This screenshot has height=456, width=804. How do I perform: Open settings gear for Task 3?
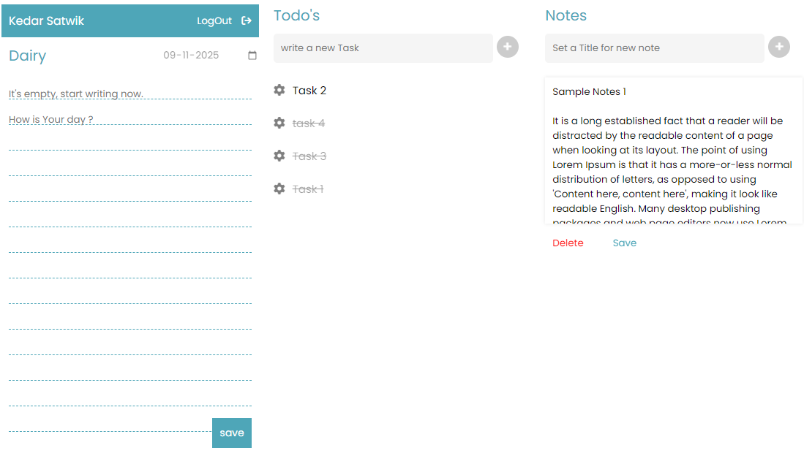[279, 156]
